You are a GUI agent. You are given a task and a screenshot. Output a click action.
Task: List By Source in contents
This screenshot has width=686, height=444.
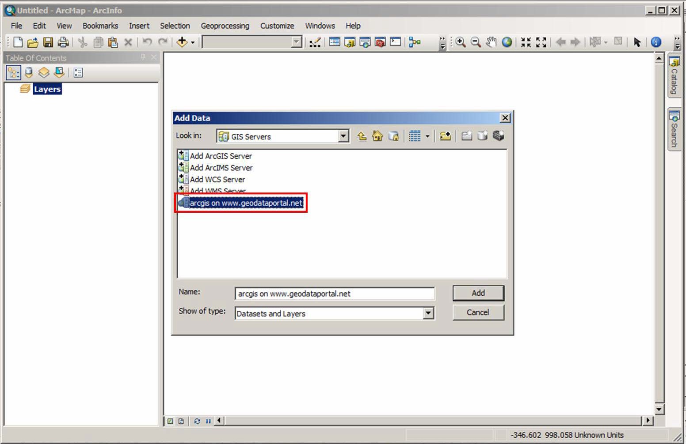click(x=29, y=73)
